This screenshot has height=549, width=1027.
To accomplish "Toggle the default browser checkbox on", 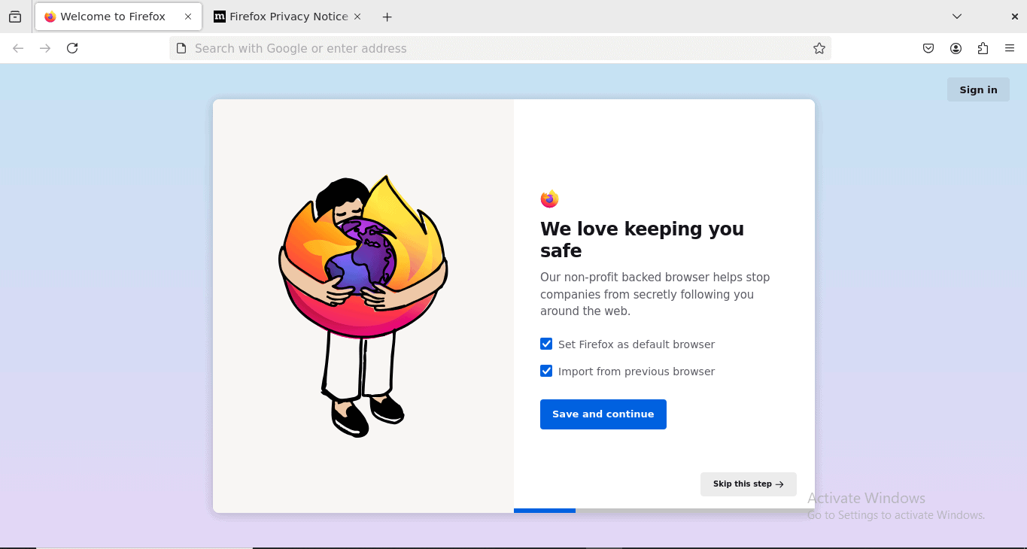I will [545, 344].
